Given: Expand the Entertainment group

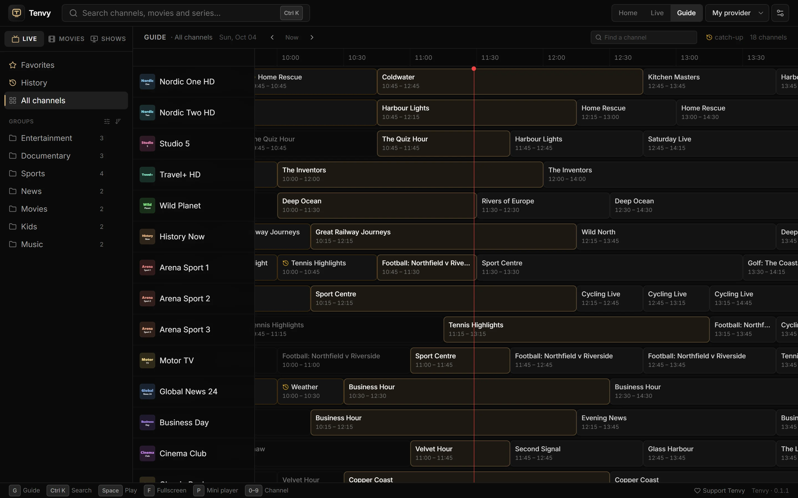Looking at the screenshot, I should click(x=66, y=138).
